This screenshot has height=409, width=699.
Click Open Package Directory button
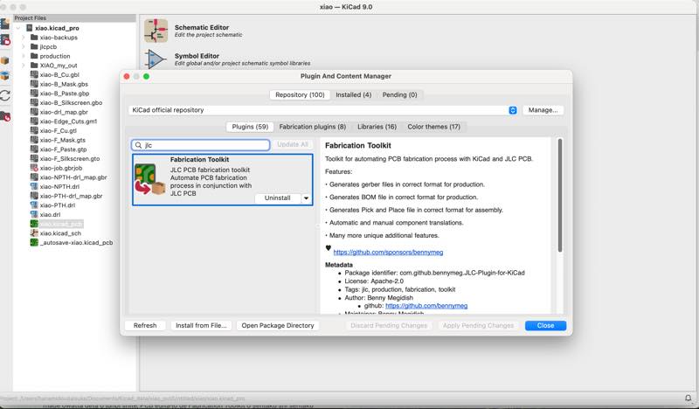[278, 326]
